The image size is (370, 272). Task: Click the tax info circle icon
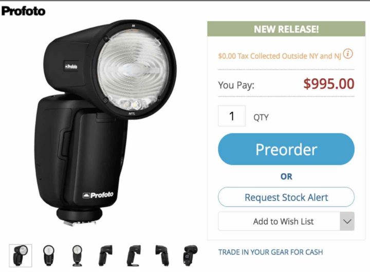348,54
